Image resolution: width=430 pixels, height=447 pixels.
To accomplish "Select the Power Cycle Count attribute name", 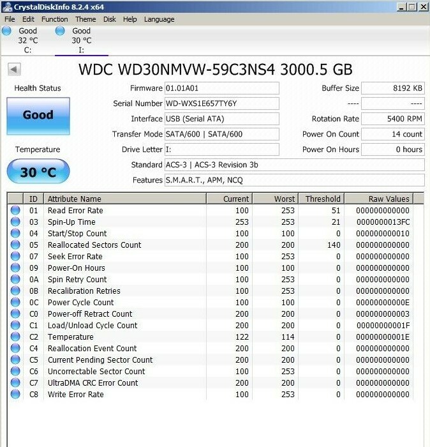I will coord(81,302).
